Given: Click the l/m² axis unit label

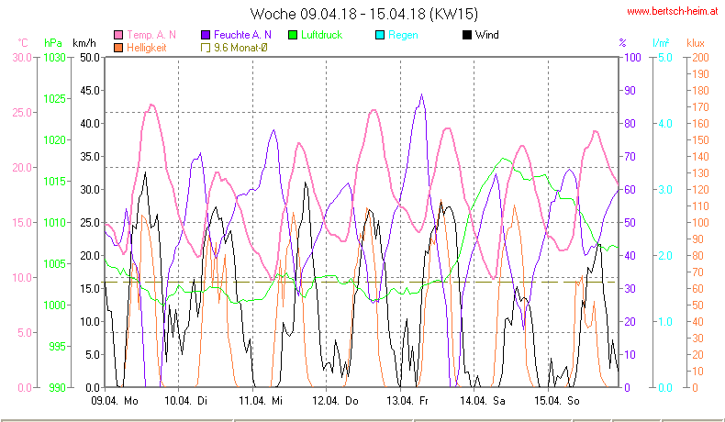Looking at the screenshot, I should [x=661, y=43].
